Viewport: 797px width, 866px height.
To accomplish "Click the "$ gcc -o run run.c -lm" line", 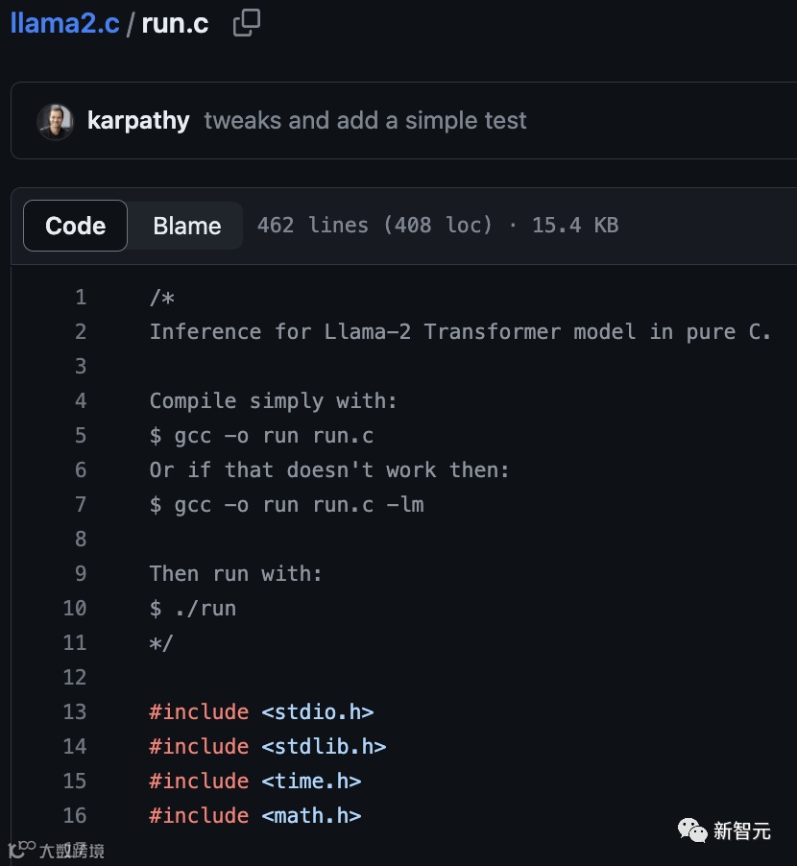I will (286, 505).
